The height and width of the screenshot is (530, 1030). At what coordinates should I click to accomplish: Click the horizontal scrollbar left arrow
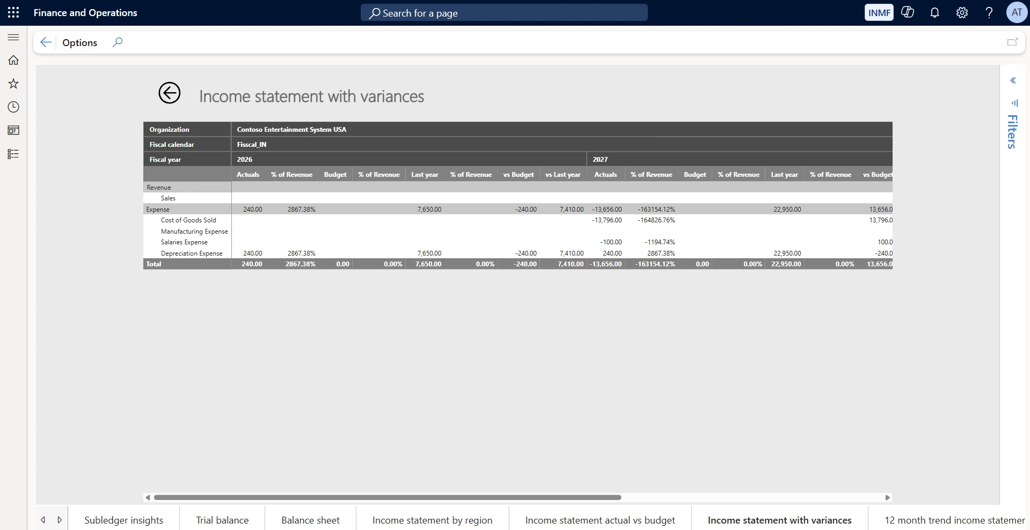148,497
